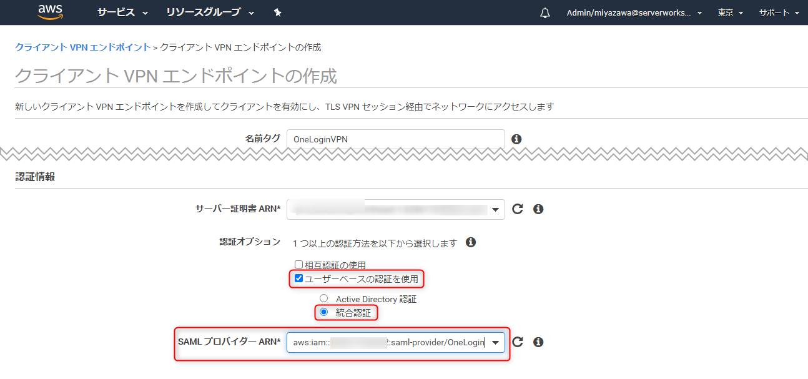808x379 pixels.
Task: Click the 名前タグ input field
Action: click(396, 139)
